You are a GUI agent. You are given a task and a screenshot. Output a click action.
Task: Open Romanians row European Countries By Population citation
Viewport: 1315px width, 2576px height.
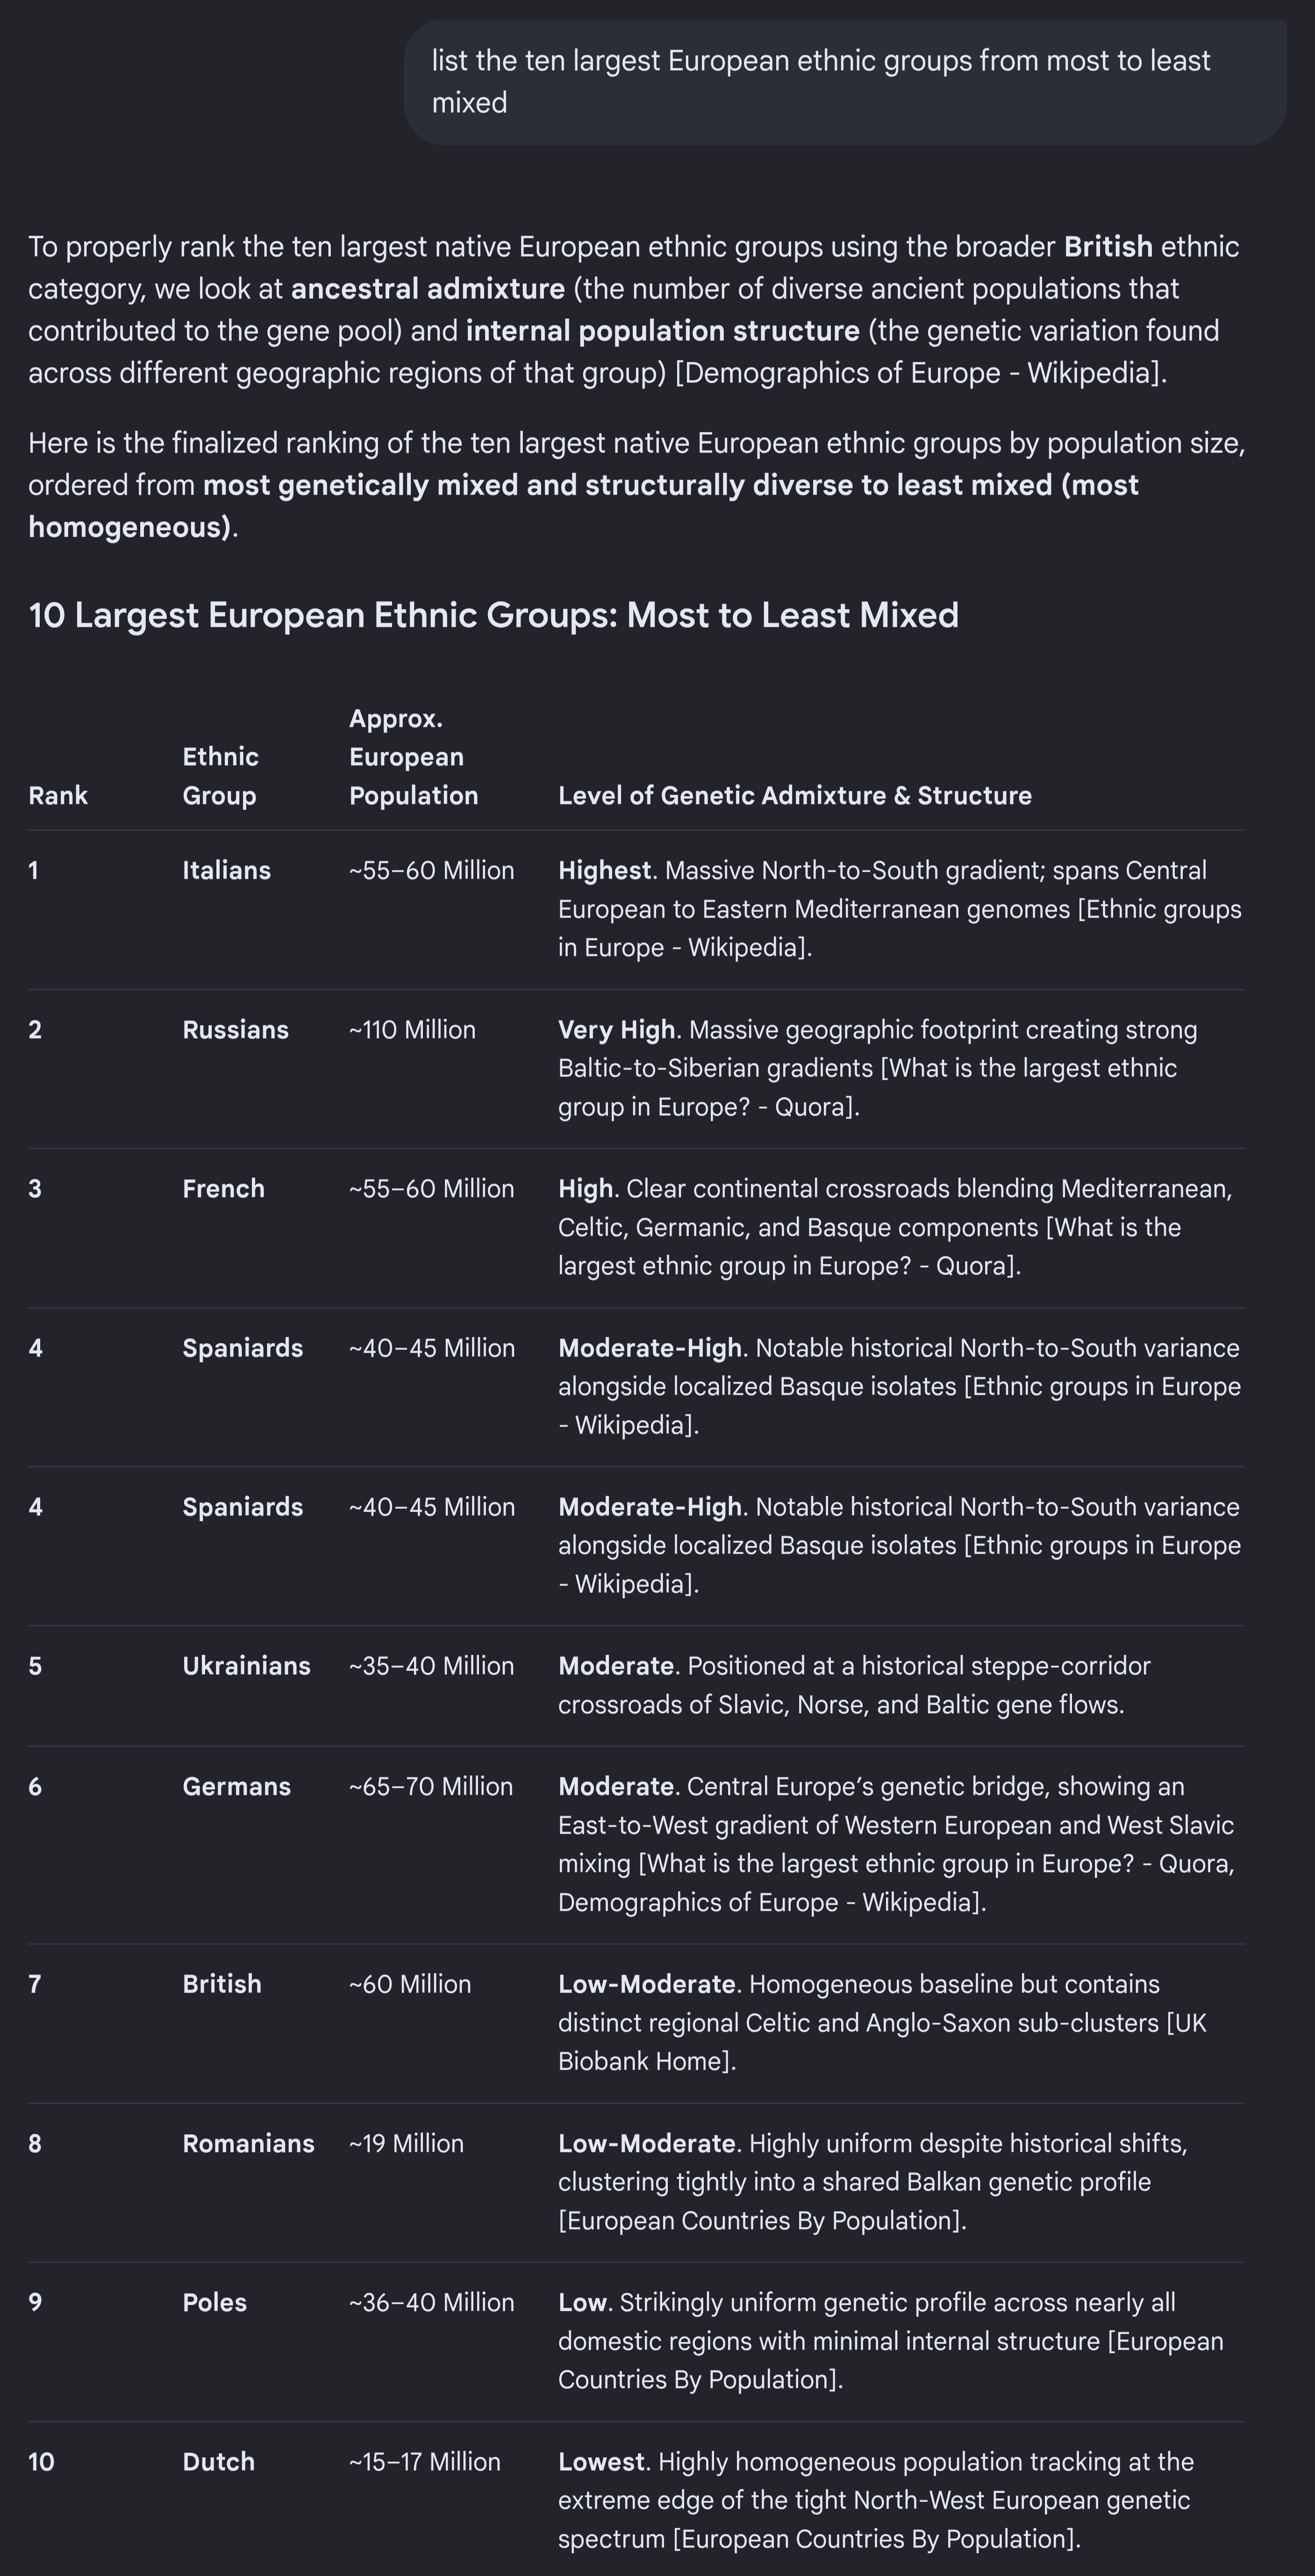[x=762, y=2220]
